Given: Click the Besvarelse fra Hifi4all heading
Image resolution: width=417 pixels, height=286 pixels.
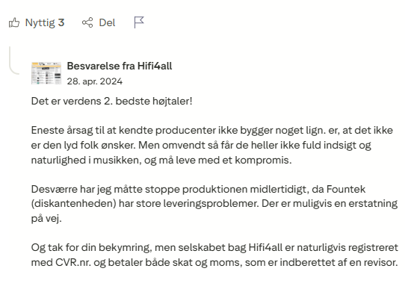Looking at the screenshot, I should (120, 66).
